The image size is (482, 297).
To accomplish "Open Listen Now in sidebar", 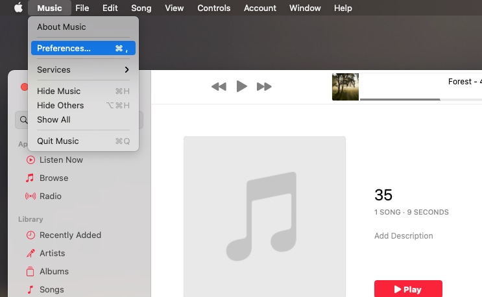I will (61, 160).
